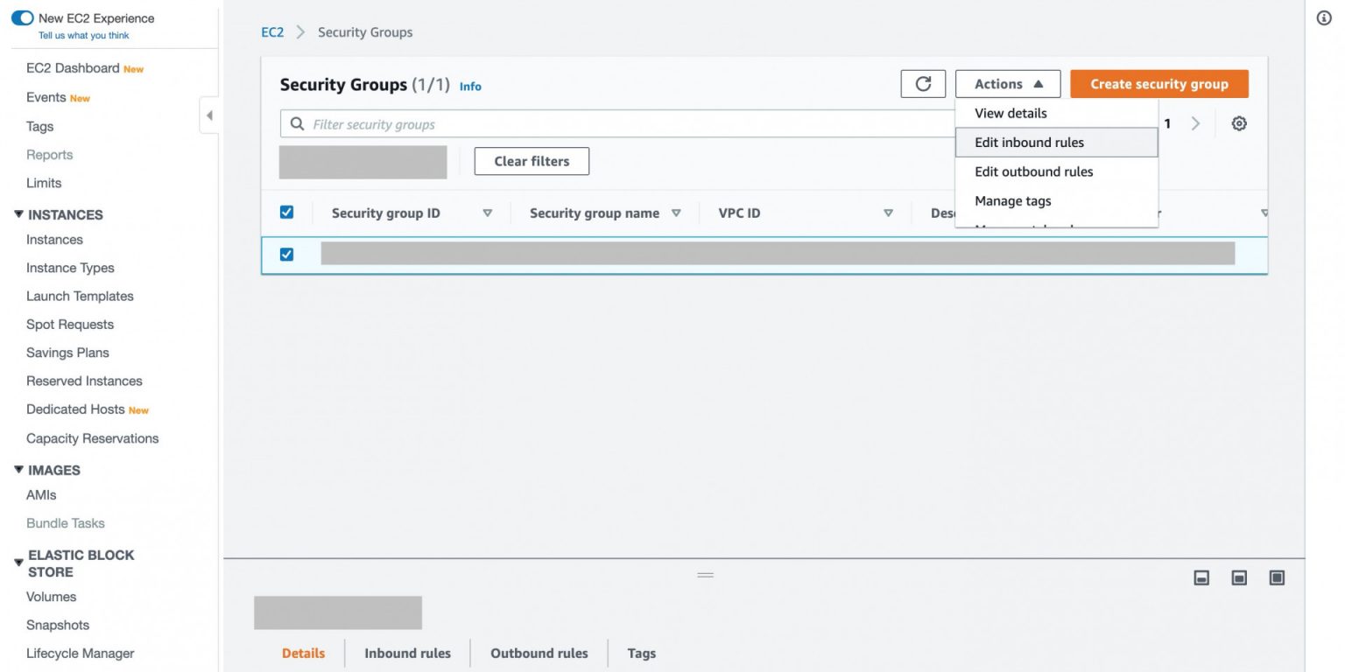Image resolution: width=1345 pixels, height=672 pixels.
Task: Maximize the bottom details pane
Action: tap(1277, 577)
